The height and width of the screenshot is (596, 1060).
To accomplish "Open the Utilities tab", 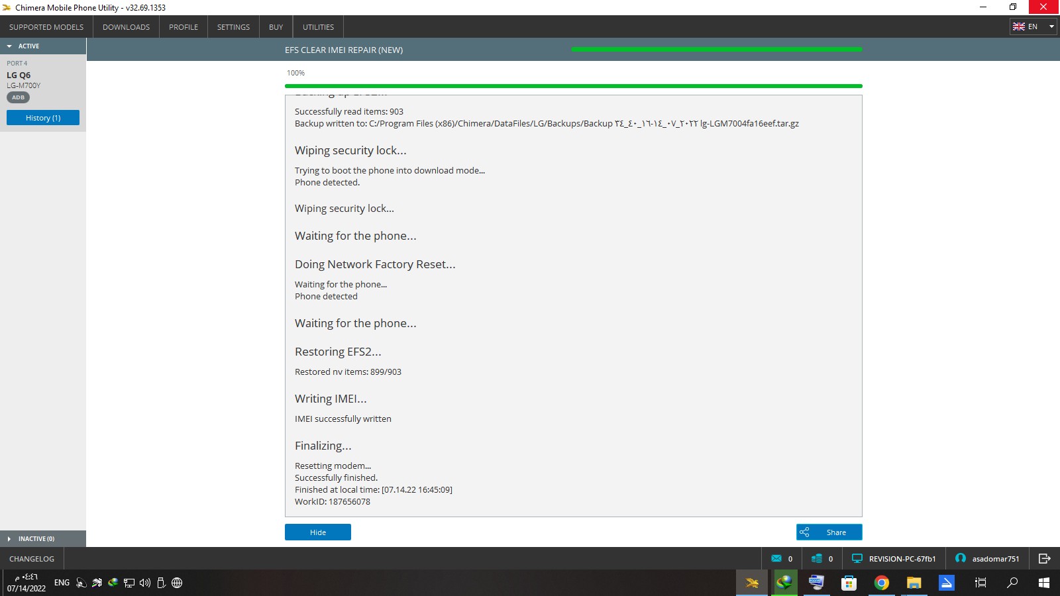I will pos(318,27).
